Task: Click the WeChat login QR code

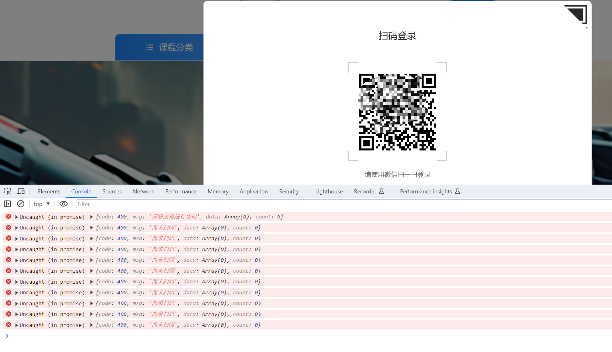Action: (398, 112)
